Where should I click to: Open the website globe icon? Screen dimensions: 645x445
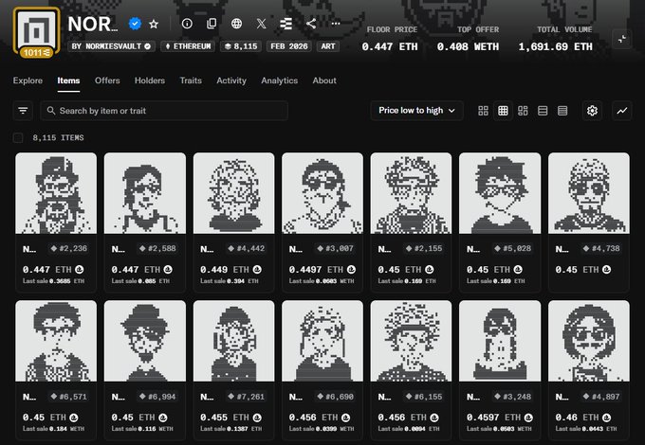coord(236,24)
